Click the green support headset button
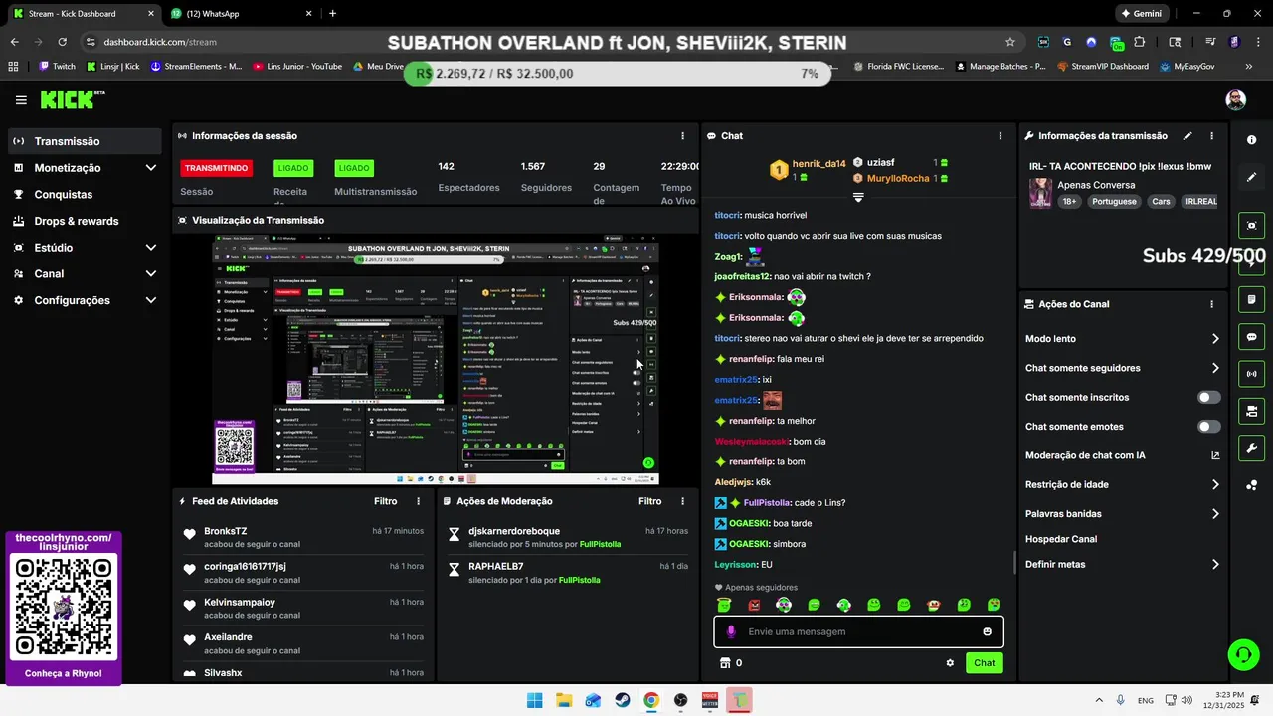Viewport: 1273px width, 716px height. click(1242, 654)
